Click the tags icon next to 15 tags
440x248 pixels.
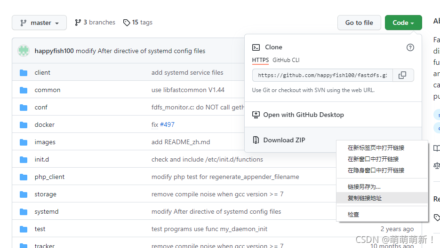point(127,23)
